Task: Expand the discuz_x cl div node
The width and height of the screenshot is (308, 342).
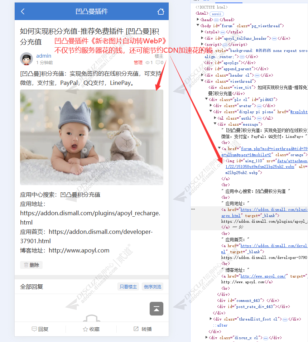Action: pos(206,337)
